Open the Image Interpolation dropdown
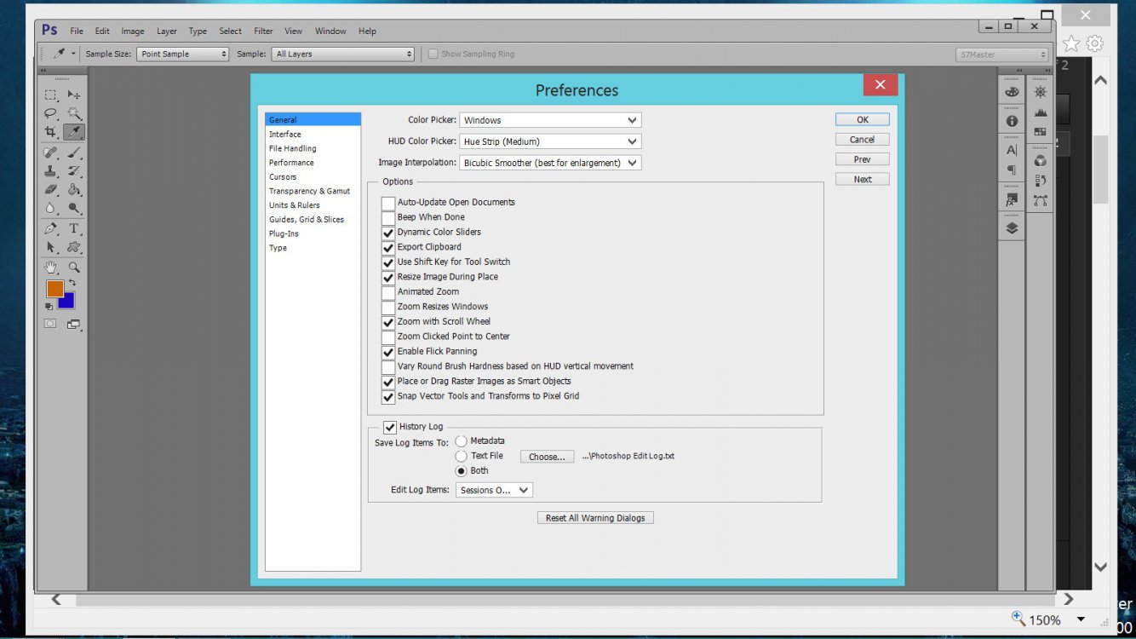1136x639 pixels. 550,163
